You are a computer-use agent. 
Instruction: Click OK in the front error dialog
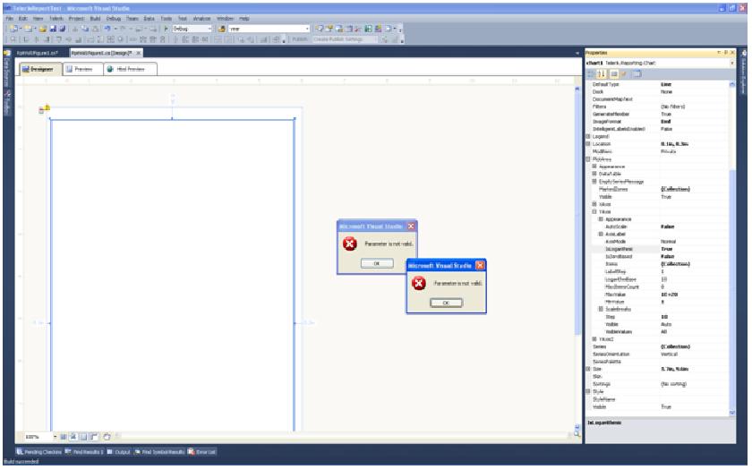(x=446, y=303)
